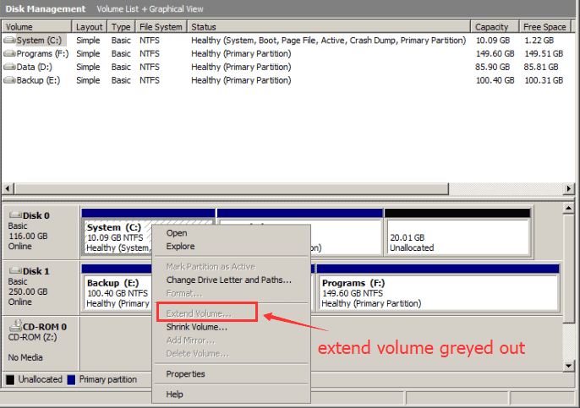Viewport: 580px width, 408px height.
Task: Select the Backup (E:) drive icon in list
Action: coord(9,80)
